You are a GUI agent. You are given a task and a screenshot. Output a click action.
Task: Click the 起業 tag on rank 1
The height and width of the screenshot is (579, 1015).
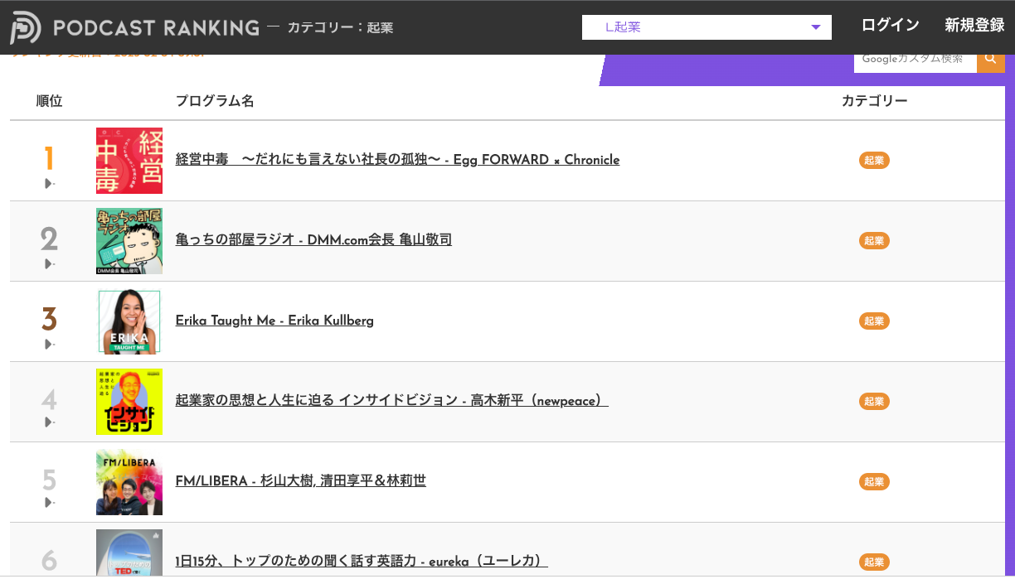click(x=874, y=161)
